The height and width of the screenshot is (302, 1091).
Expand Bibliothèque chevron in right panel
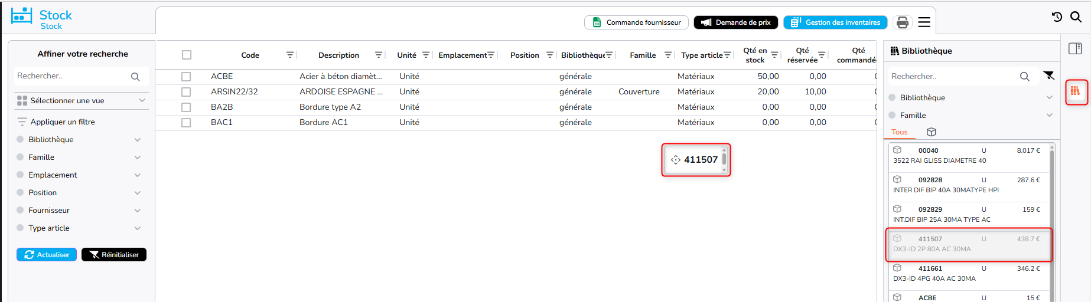[x=1049, y=98]
